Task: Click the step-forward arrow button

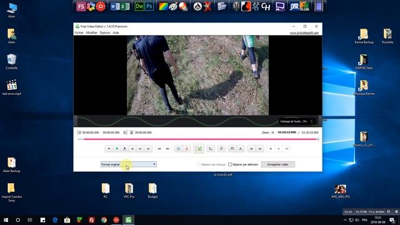Action: click(148, 149)
